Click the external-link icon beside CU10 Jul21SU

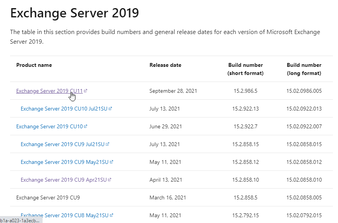coord(110,109)
